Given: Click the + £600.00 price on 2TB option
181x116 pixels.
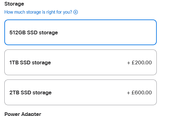Looking at the screenshot, I should 139,93.
